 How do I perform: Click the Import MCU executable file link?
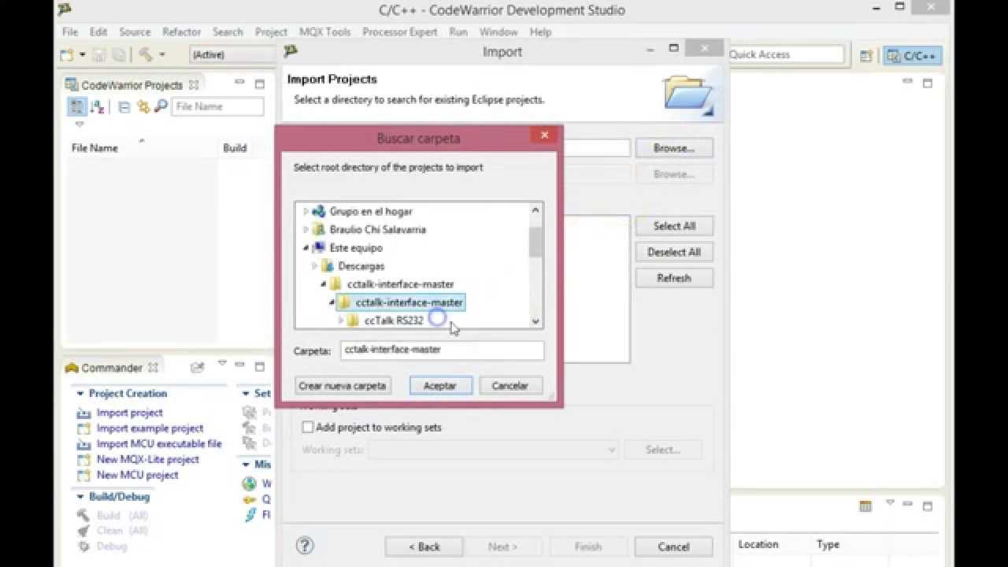(159, 444)
